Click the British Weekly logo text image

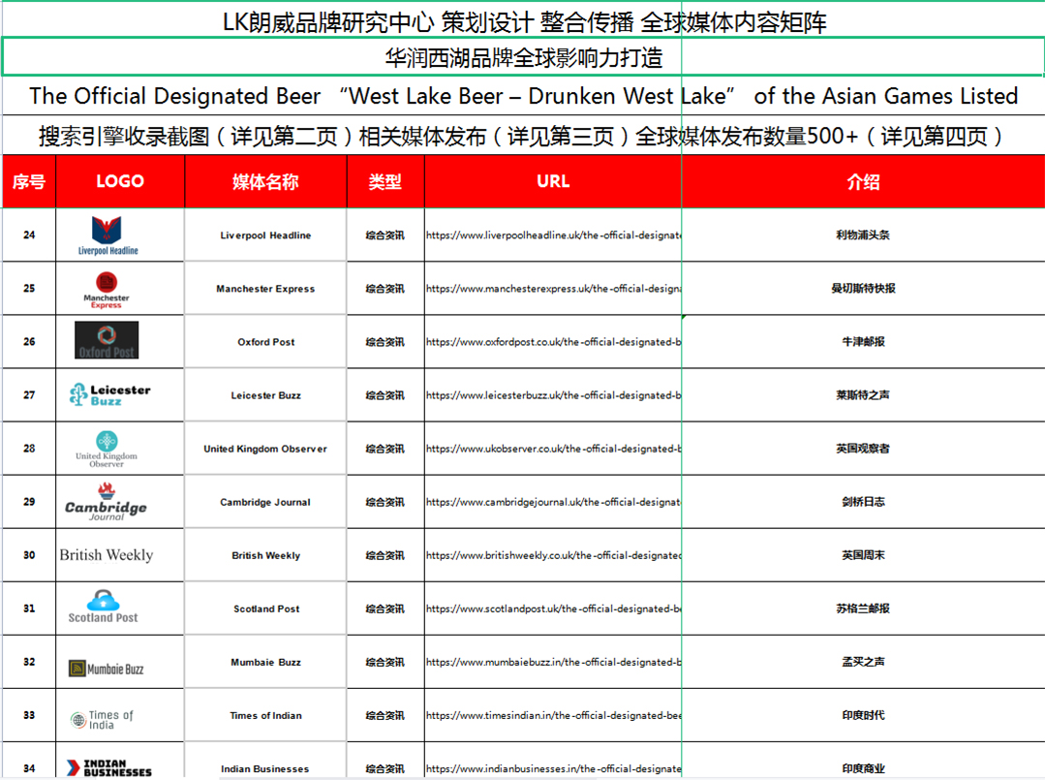[x=106, y=554]
